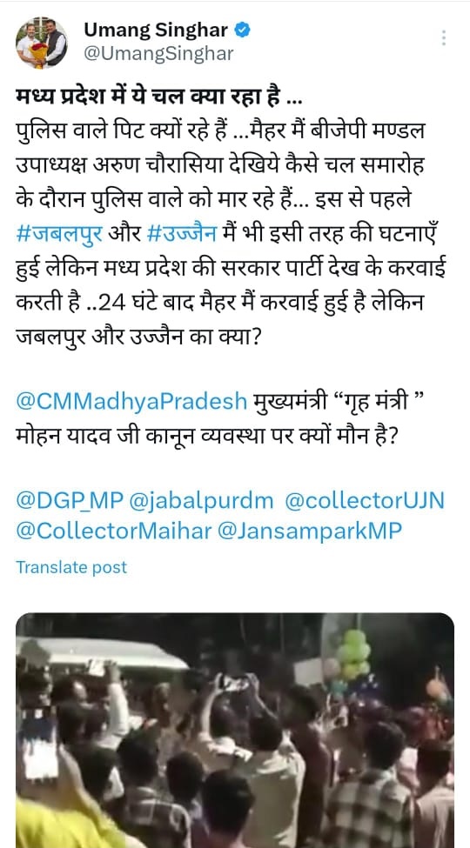Open Umang Singhar's profile picture
Screen dimensions: 470x848
point(42,43)
